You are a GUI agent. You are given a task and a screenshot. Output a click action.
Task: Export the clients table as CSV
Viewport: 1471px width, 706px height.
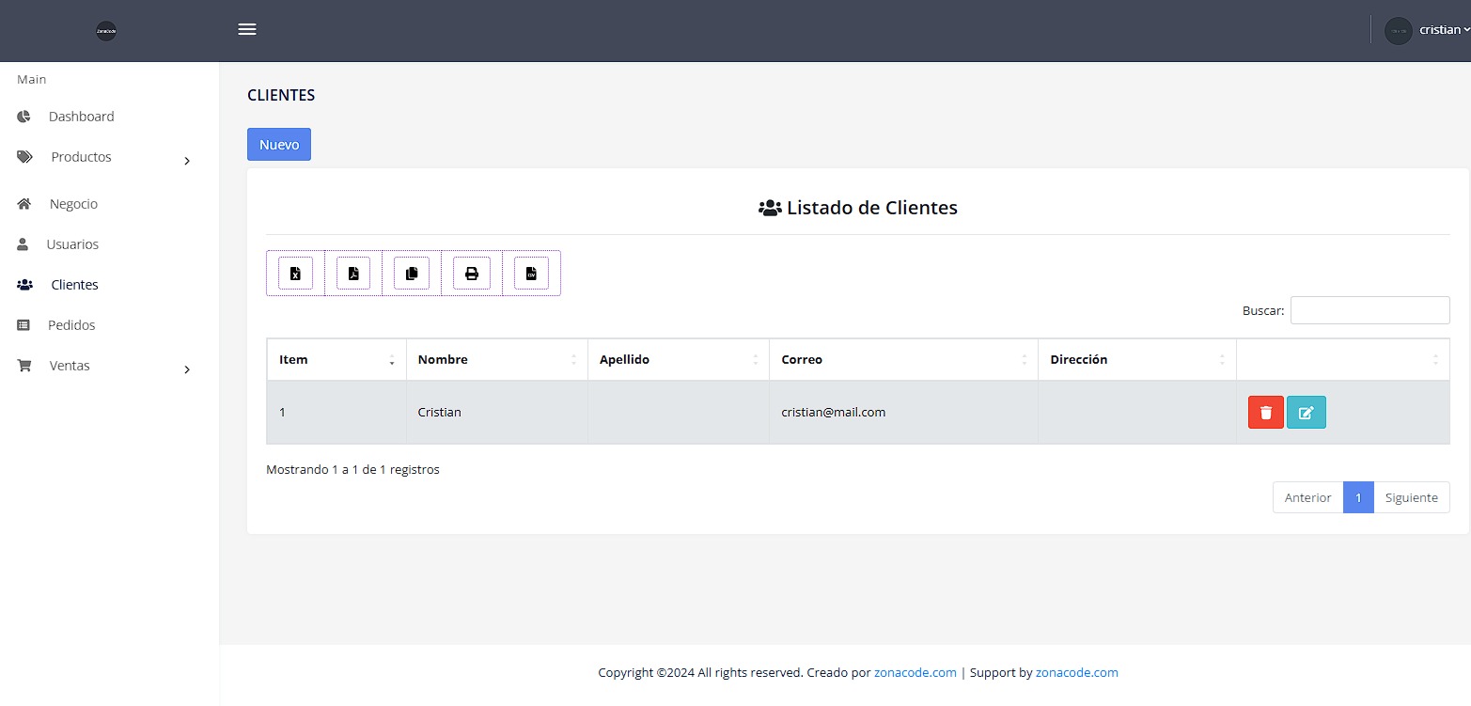pos(531,274)
